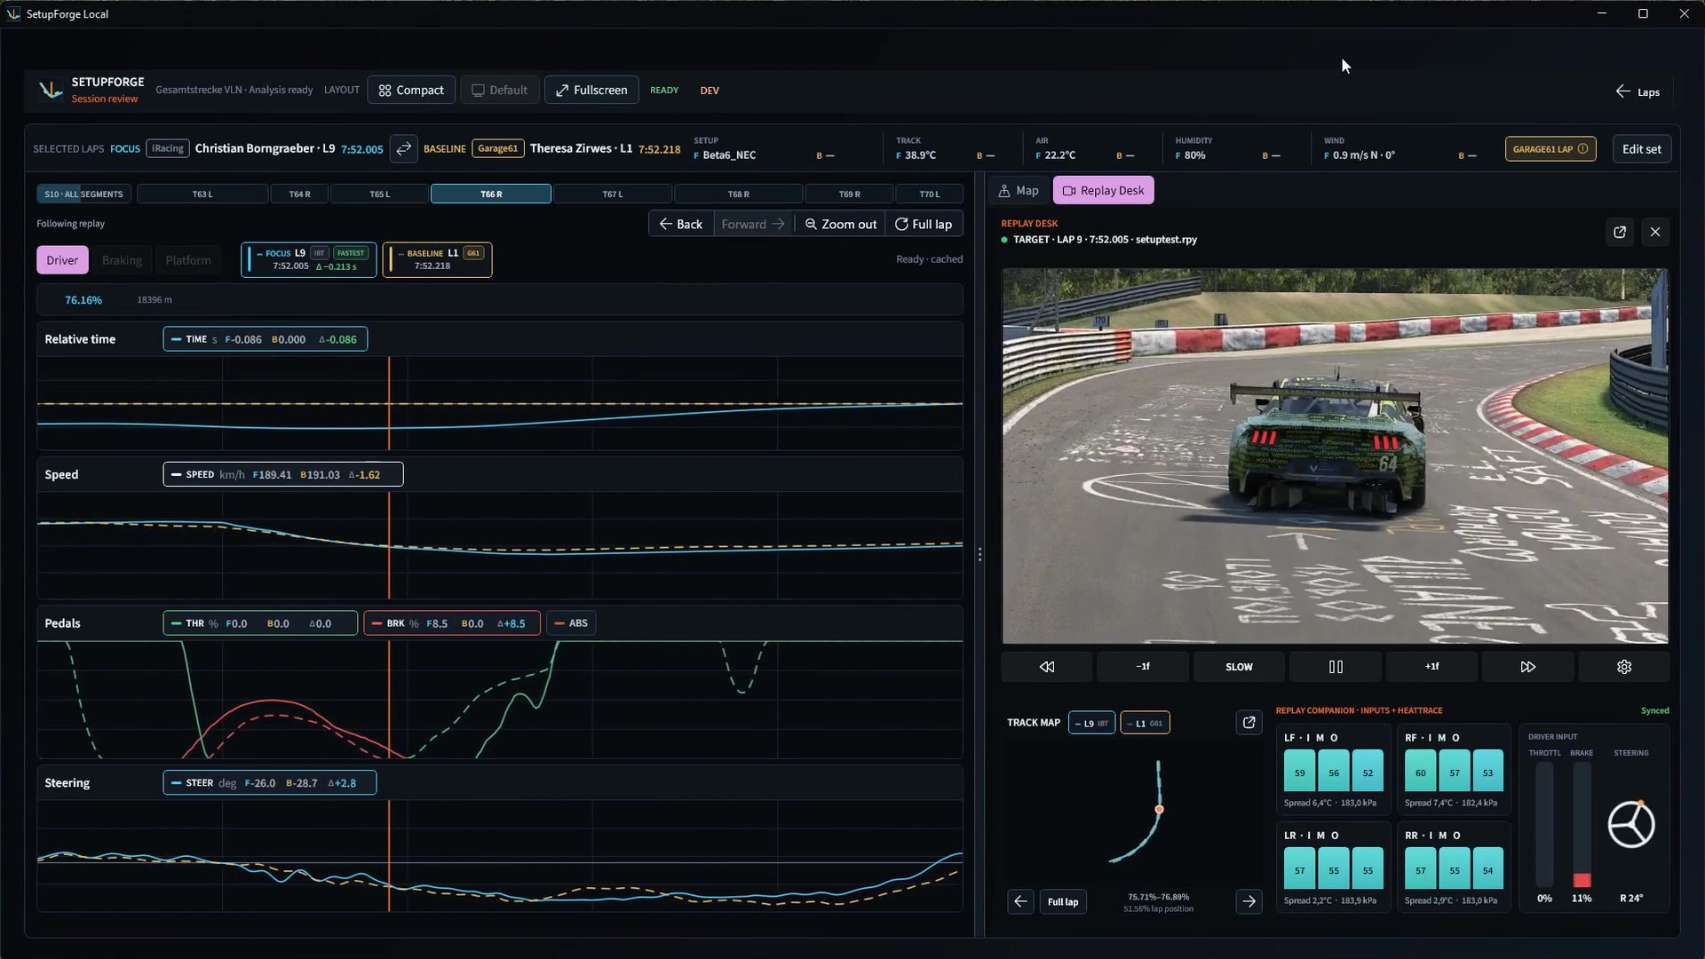Toggle SLOW playback speed

pos(1239,667)
